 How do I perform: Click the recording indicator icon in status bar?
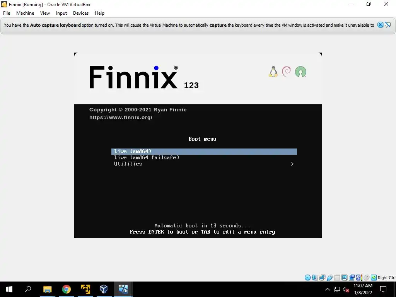tap(352, 278)
